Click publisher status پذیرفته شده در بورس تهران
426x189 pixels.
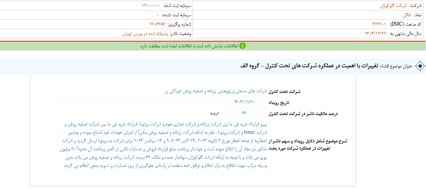tap(145, 34)
